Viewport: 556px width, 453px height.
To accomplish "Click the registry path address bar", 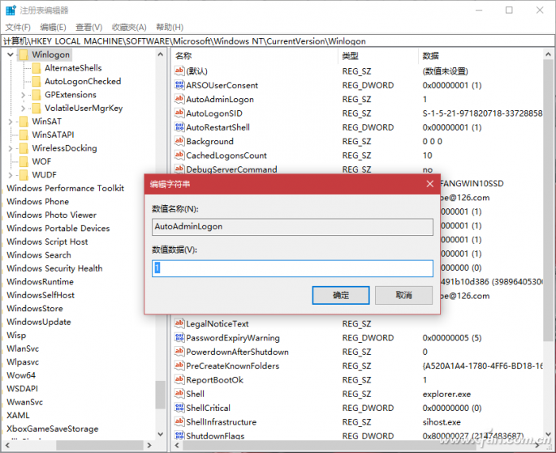I will (x=278, y=41).
